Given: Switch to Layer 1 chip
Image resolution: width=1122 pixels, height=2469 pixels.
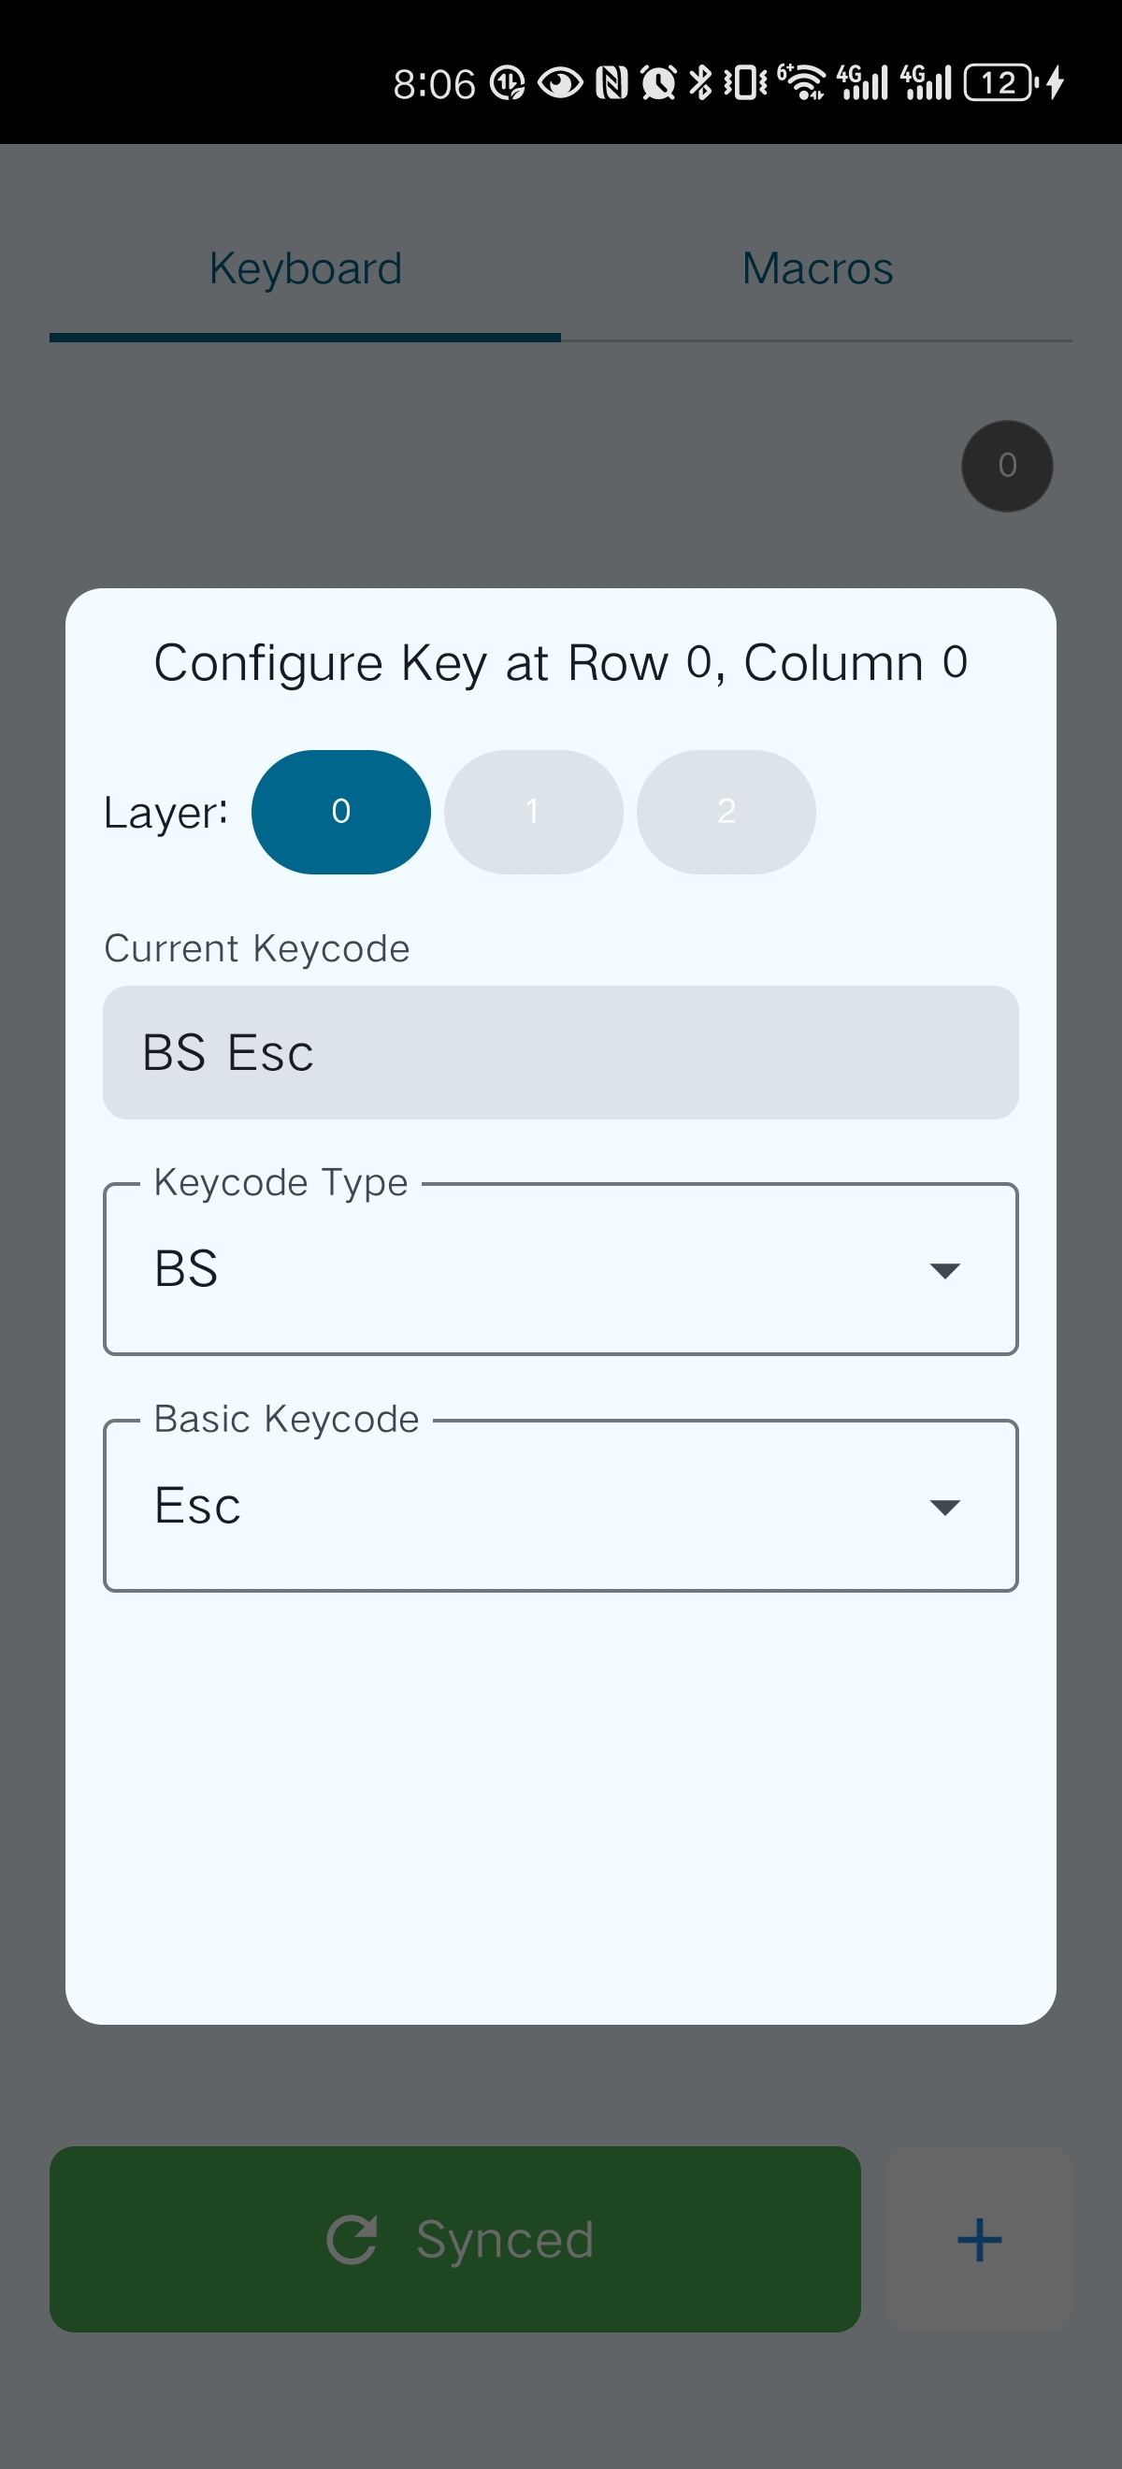Looking at the screenshot, I should [x=533, y=812].
